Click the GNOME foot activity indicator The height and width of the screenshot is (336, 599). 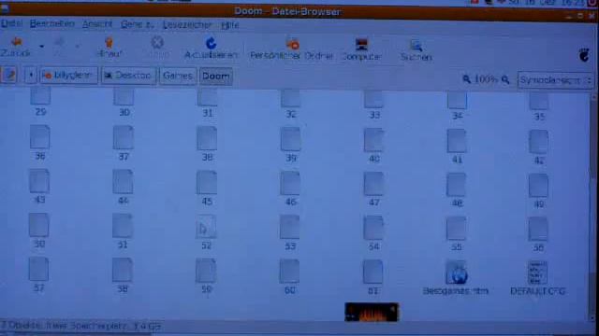coord(584,56)
